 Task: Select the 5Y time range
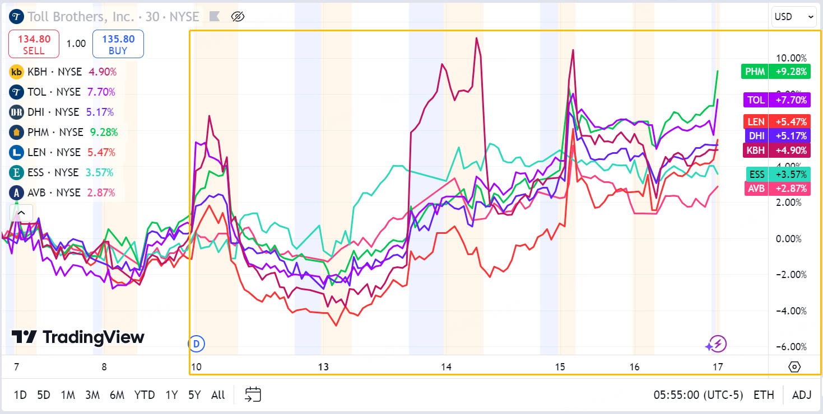(x=194, y=395)
